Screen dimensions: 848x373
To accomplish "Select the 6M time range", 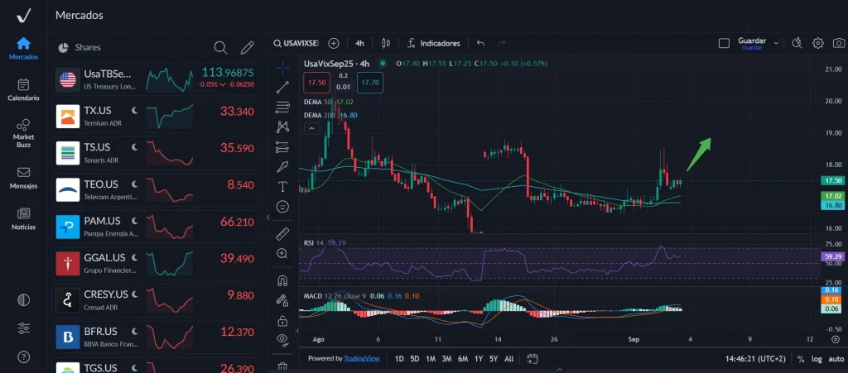I will [x=463, y=358].
